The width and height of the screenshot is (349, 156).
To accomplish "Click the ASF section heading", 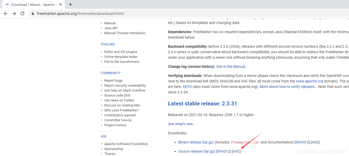I will pos(104,136).
